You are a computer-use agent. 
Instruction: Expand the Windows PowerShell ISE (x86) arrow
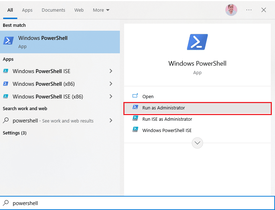click(x=111, y=97)
